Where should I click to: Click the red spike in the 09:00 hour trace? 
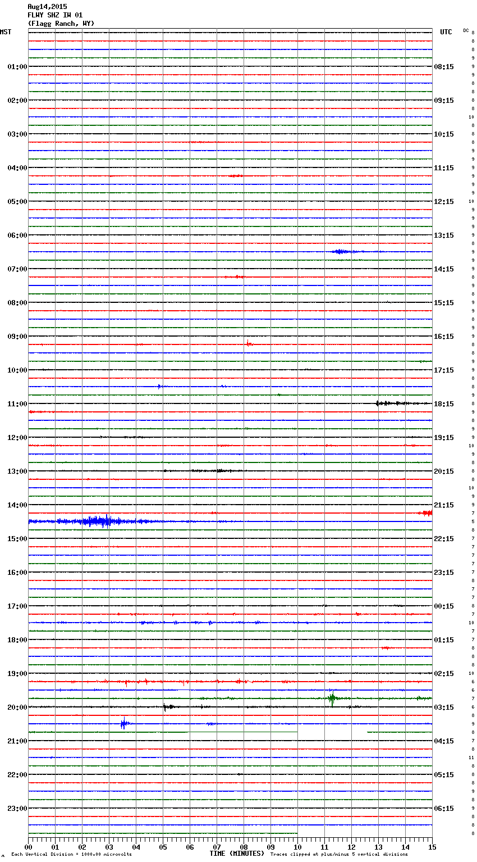[249, 344]
